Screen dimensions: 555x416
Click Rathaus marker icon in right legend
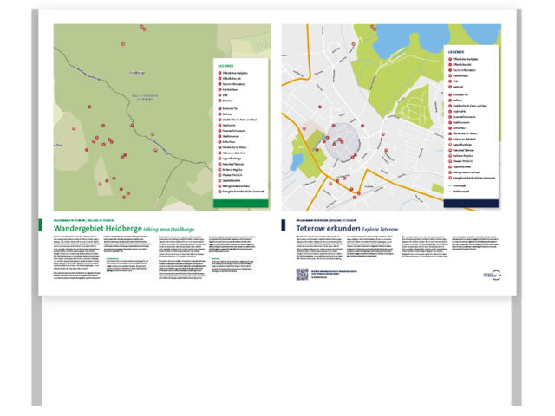pyautogui.click(x=449, y=100)
